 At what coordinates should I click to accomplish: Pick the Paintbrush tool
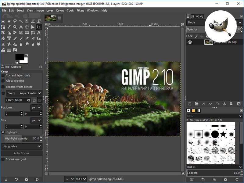21,38
